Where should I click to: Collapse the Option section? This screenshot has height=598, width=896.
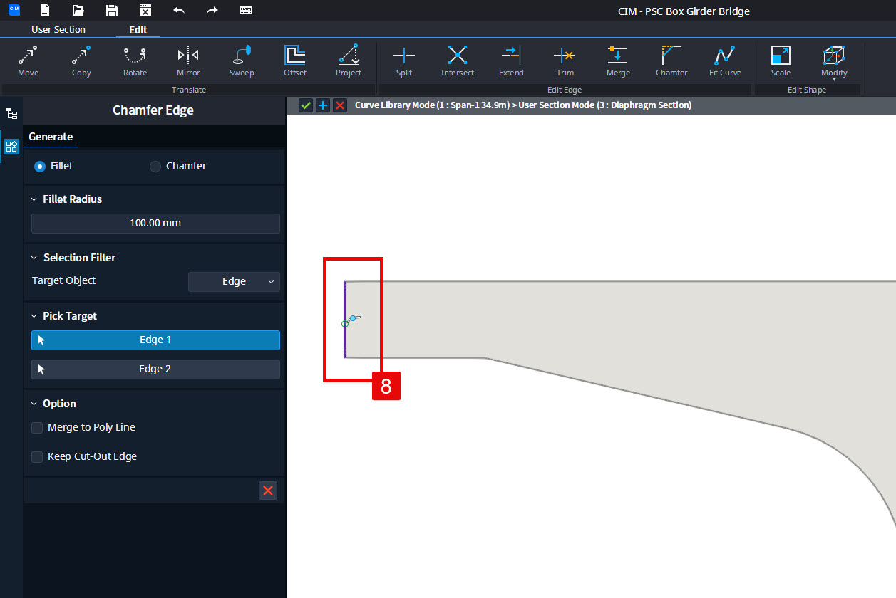click(x=33, y=403)
